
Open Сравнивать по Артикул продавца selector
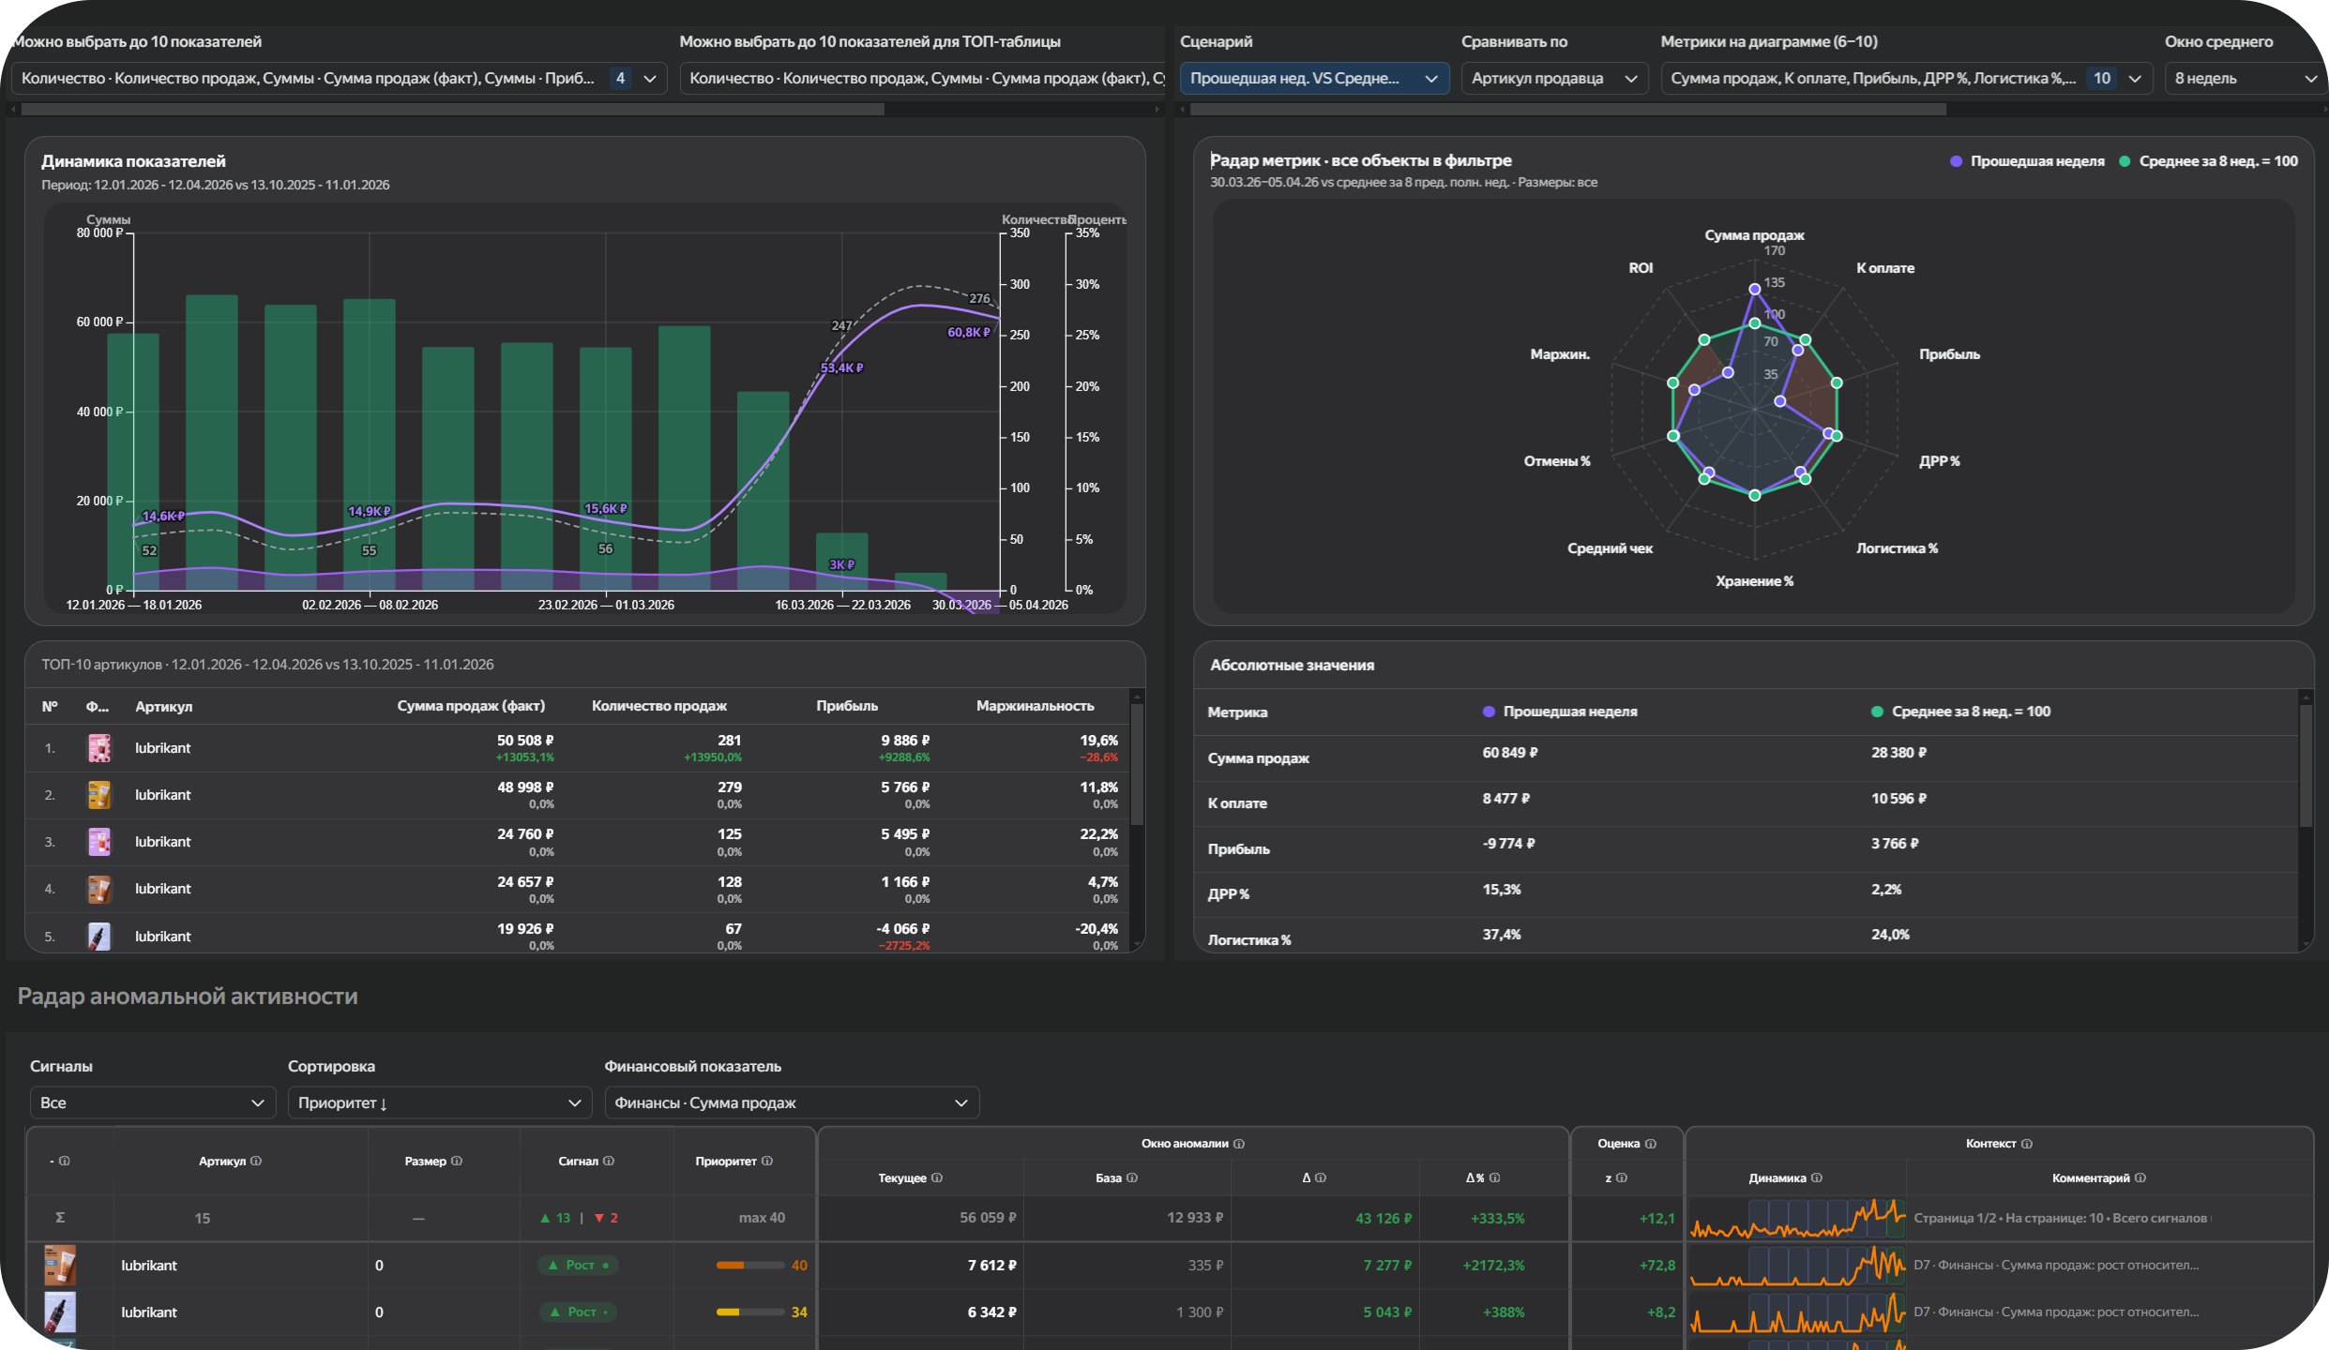(x=1553, y=79)
